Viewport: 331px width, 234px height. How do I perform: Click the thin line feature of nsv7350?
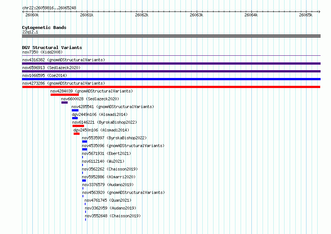pos(171,56)
